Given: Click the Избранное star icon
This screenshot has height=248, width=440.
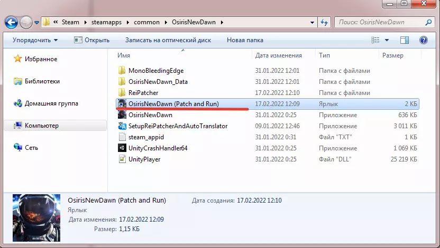Looking at the screenshot, I should 17,59.
